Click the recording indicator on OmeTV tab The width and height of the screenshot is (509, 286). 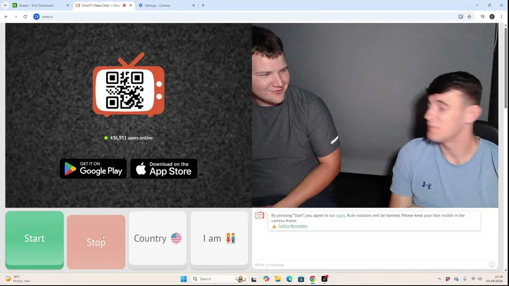coord(124,6)
